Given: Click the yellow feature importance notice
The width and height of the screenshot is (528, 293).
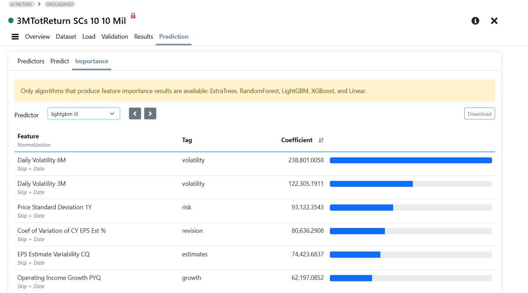Looking at the screenshot, I should coord(254,91).
